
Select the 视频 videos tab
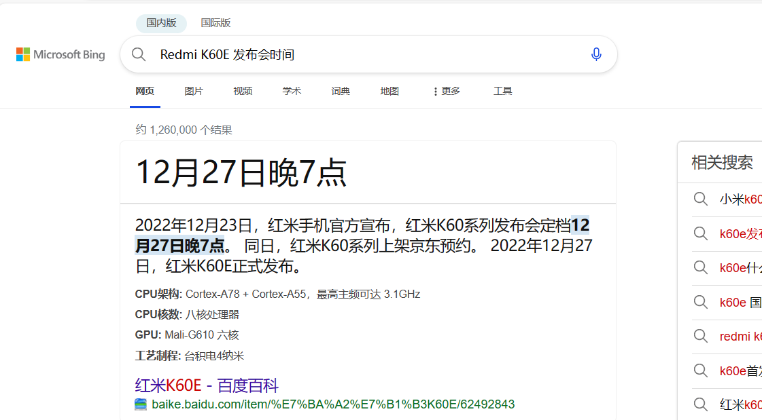(x=243, y=91)
